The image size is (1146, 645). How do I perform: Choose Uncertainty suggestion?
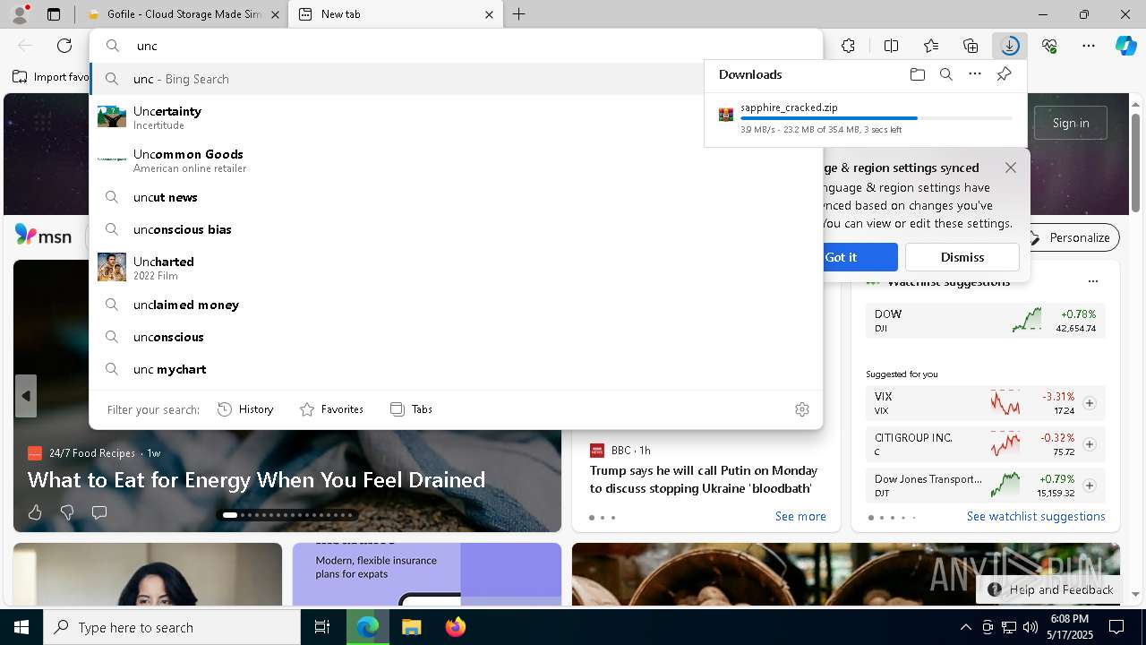(x=457, y=117)
